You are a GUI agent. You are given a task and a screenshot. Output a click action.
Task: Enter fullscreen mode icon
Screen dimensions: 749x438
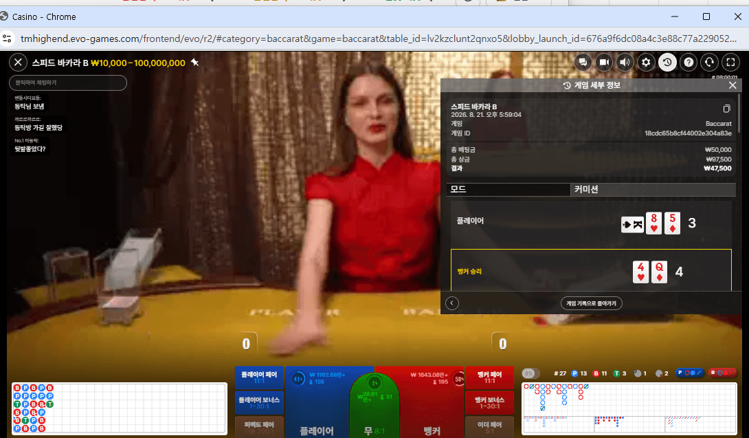[x=730, y=62]
